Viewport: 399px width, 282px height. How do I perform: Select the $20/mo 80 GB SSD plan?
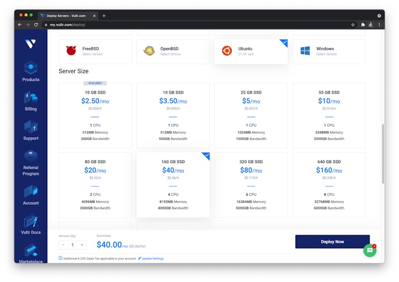click(95, 185)
